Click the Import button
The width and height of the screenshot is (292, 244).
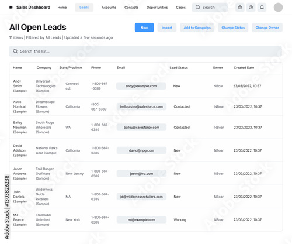coord(167,28)
